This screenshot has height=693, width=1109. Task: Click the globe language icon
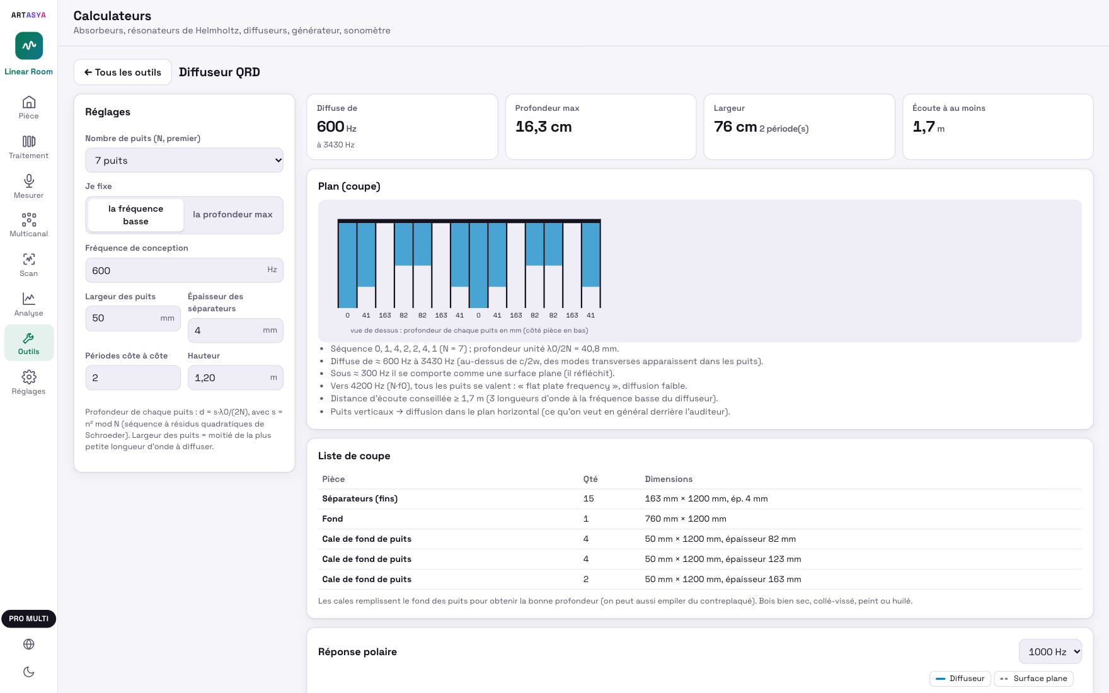pos(28,644)
